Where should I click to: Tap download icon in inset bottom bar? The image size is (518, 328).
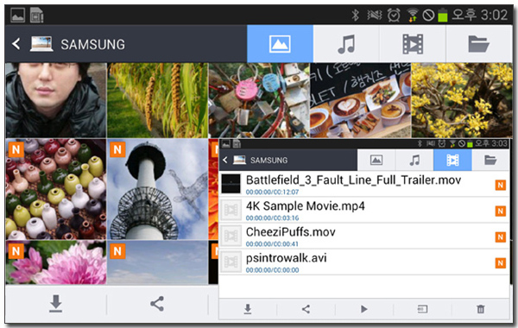click(x=248, y=309)
